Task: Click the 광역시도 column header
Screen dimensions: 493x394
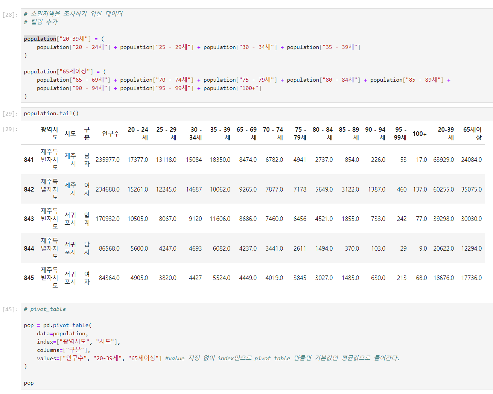Action: coord(49,133)
